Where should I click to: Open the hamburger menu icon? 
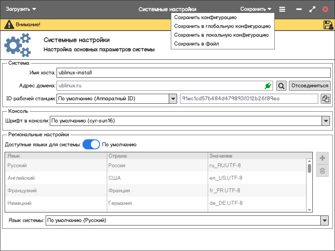pyautogui.click(x=282, y=9)
